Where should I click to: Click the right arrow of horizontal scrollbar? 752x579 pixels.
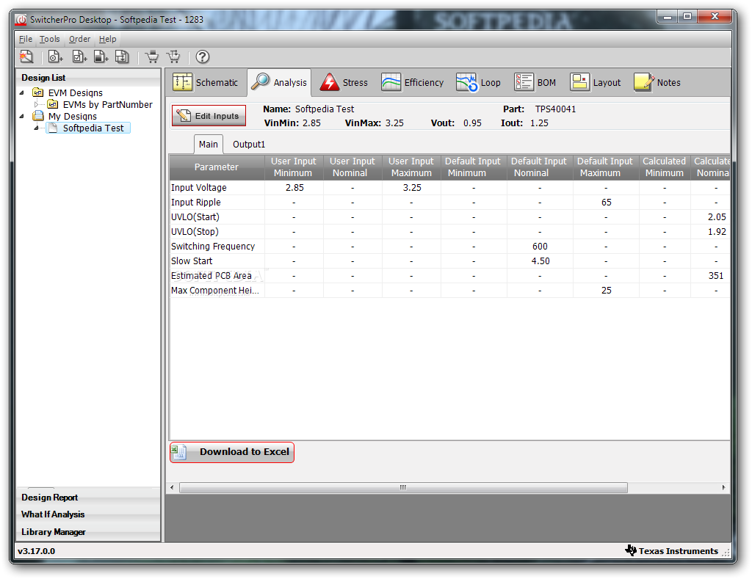click(723, 487)
